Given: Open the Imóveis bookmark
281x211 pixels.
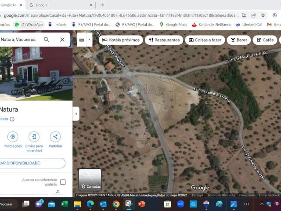Looking at the screenshot, I should [58, 25].
